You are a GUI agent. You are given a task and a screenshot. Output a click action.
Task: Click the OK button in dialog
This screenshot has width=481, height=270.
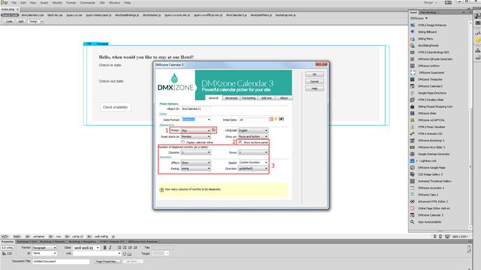point(314,74)
